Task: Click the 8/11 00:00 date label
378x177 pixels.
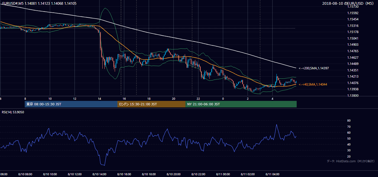Action: pos(223,174)
